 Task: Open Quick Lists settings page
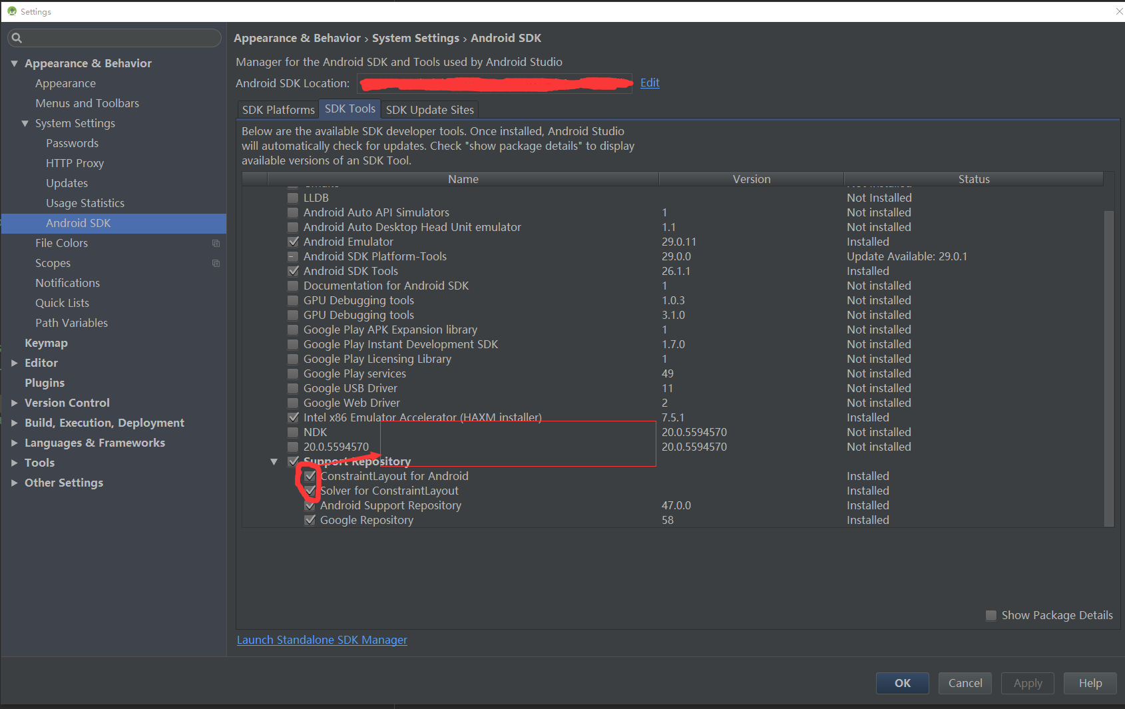click(x=62, y=303)
